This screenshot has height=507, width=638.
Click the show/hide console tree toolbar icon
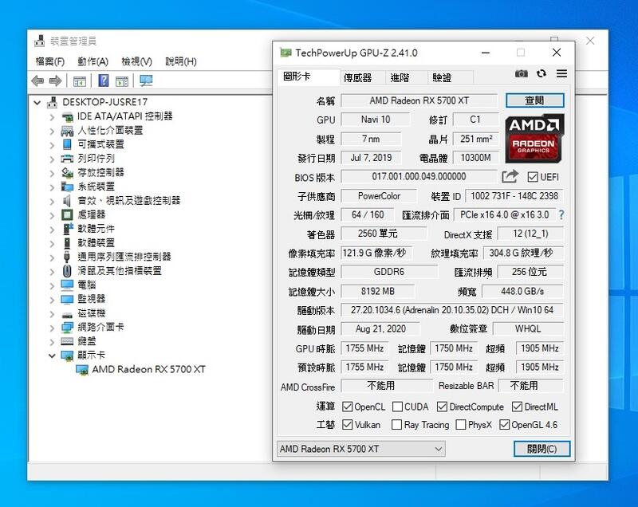80,81
